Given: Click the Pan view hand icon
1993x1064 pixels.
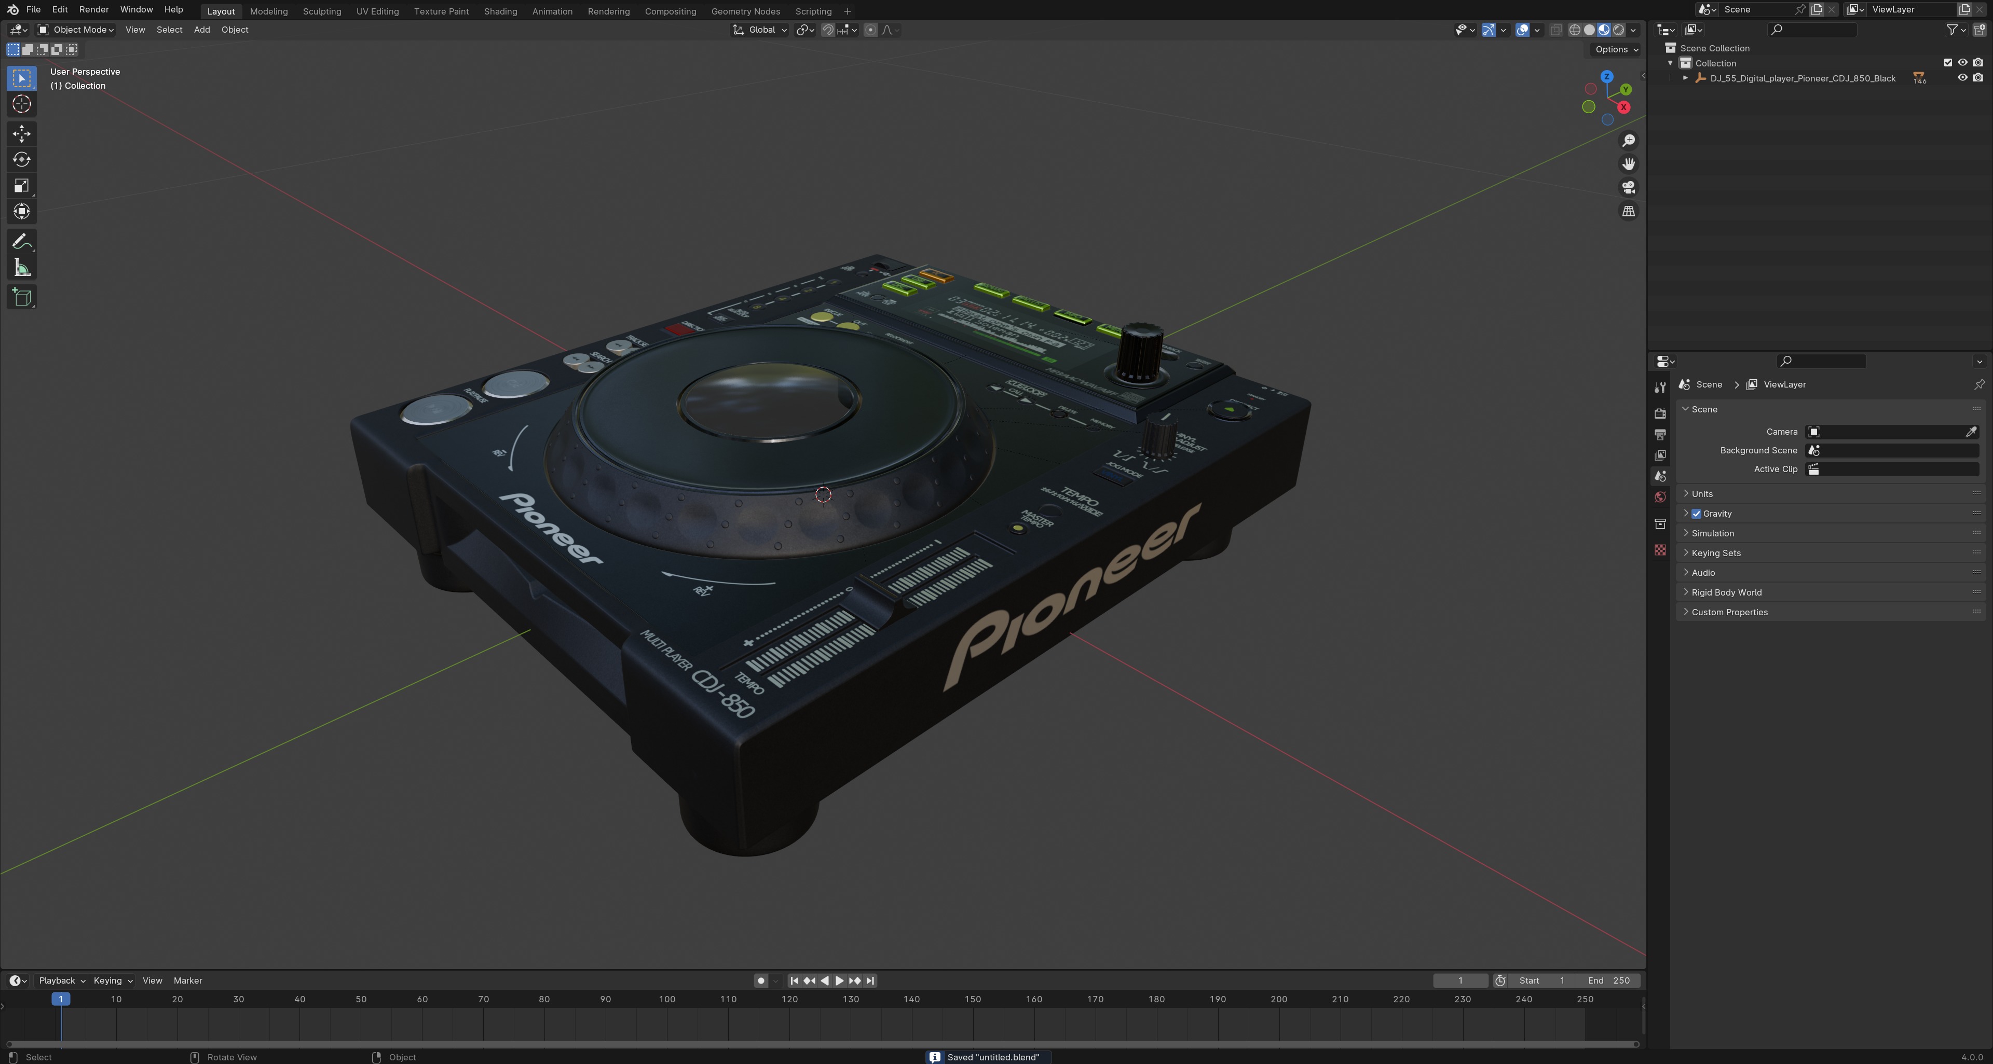Looking at the screenshot, I should tap(1629, 164).
